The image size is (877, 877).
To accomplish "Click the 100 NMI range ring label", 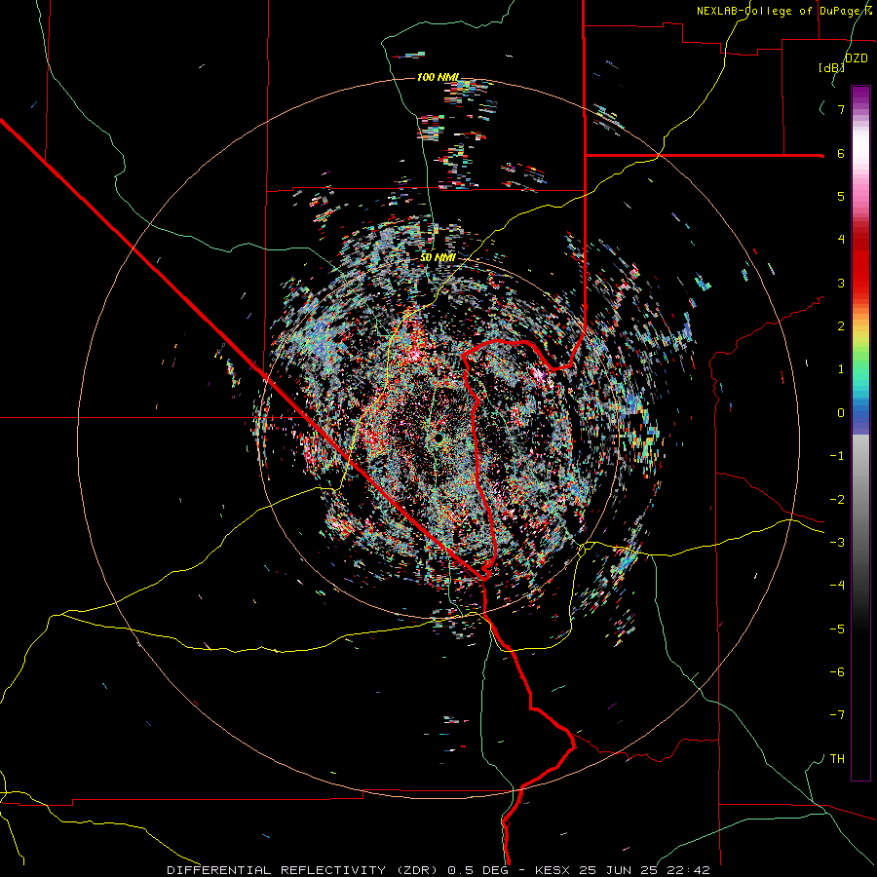I will click(438, 77).
